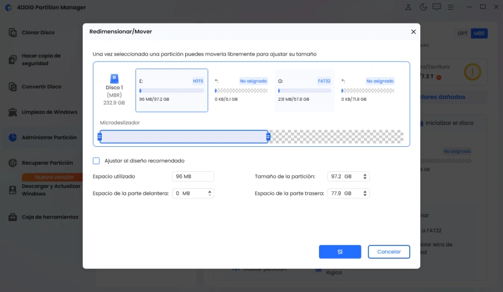Confirm with the Sí button
The width and height of the screenshot is (503, 292).
[x=340, y=252]
